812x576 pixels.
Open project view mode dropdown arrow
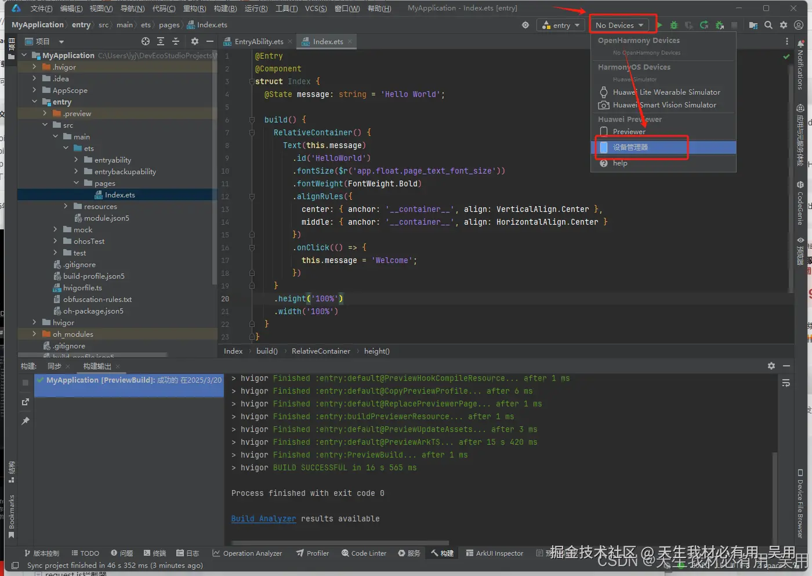61,42
